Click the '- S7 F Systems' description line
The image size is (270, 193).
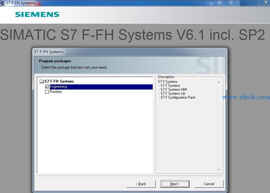pyautogui.click(x=169, y=86)
